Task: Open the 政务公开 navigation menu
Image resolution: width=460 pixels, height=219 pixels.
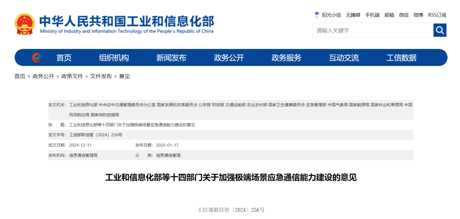Action: [229, 58]
